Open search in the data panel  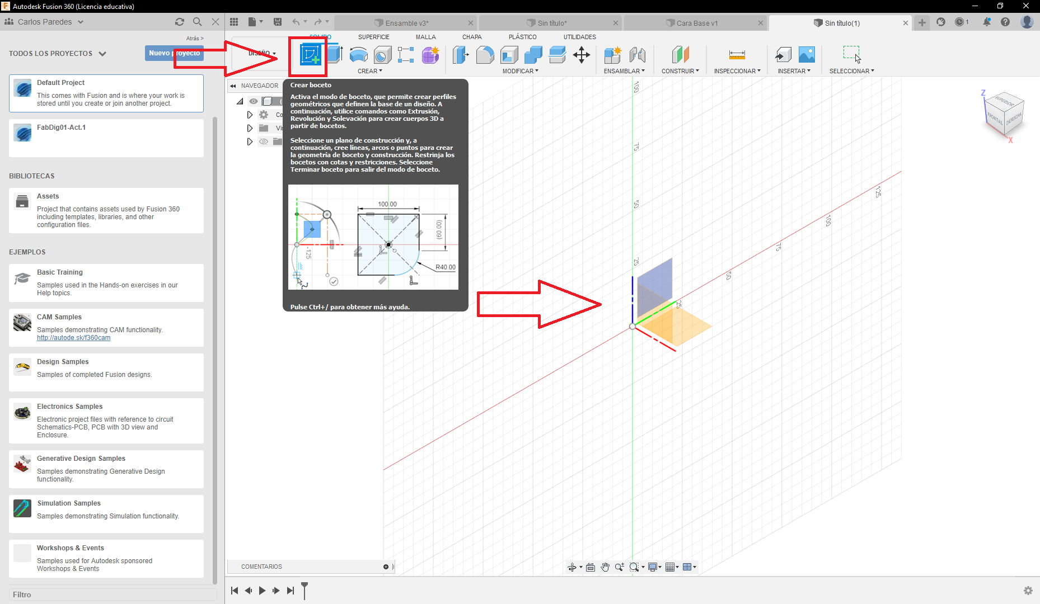[198, 22]
